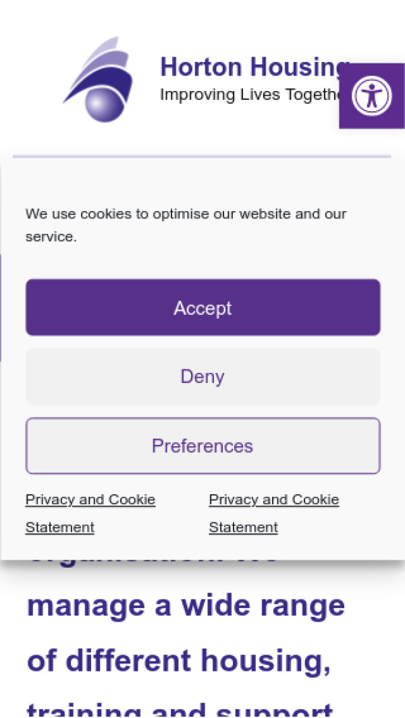Click the purple strip at left edge
405x718 pixels.
1,307
